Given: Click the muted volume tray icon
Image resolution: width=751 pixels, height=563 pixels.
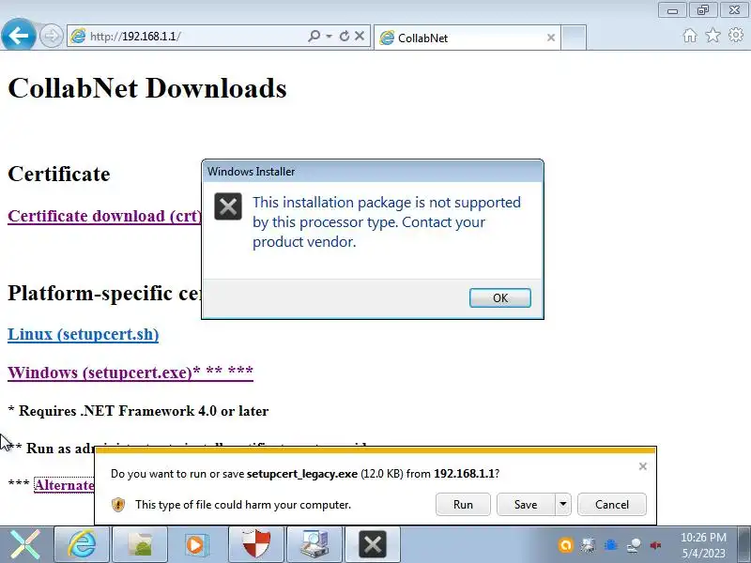Looking at the screenshot, I should [655, 545].
